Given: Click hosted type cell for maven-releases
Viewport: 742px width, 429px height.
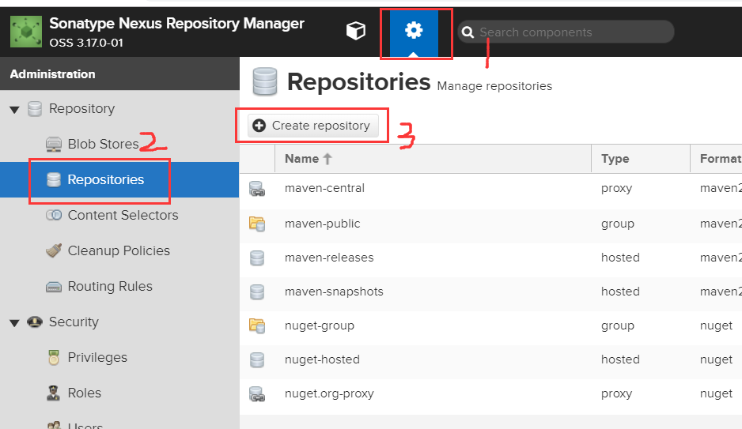Looking at the screenshot, I should tap(620, 258).
